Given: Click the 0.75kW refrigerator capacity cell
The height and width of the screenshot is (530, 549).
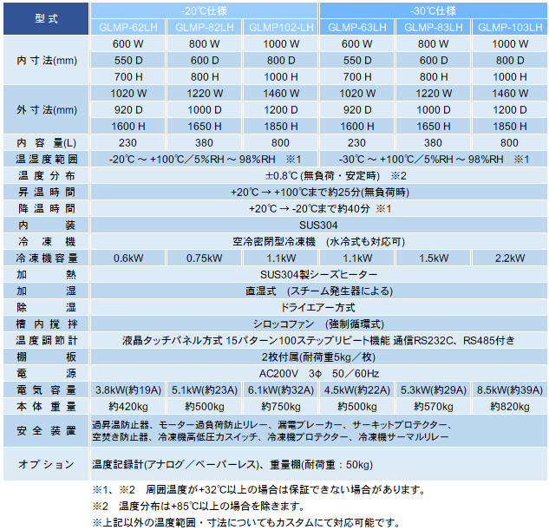Looking at the screenshot, I should pyautogui.click(x=204, y=258).
